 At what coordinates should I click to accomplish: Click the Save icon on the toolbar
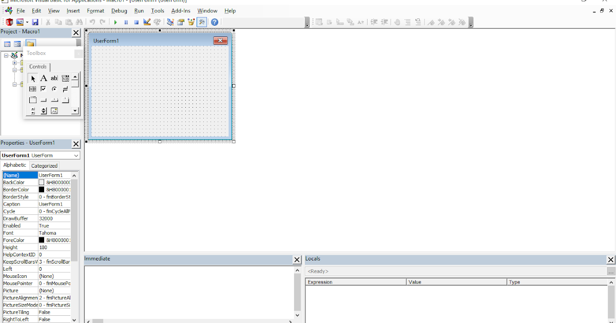tap(35, 22)
